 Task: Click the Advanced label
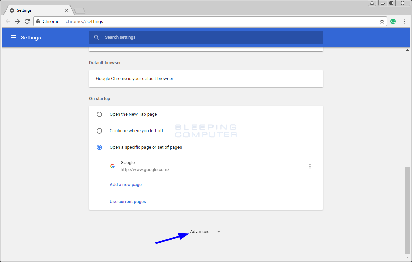[200, 231]
